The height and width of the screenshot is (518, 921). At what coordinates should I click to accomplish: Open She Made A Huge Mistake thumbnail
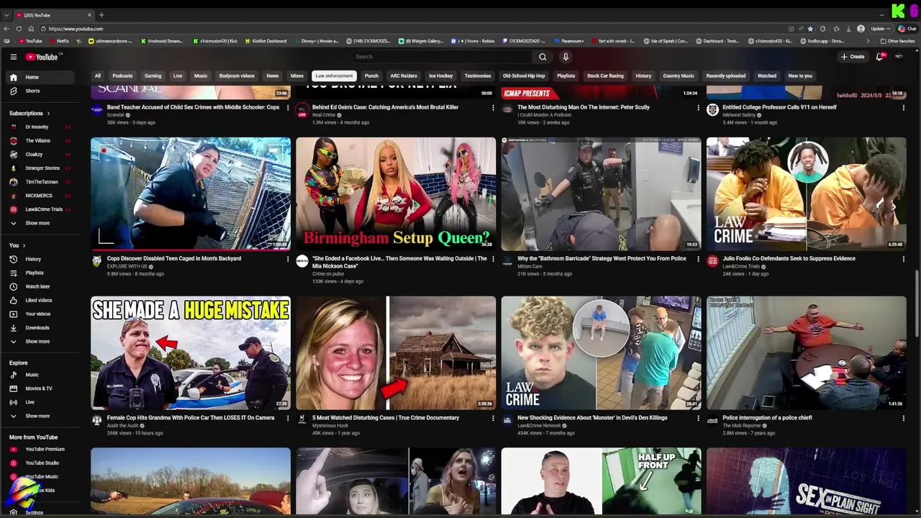(191, 353)
